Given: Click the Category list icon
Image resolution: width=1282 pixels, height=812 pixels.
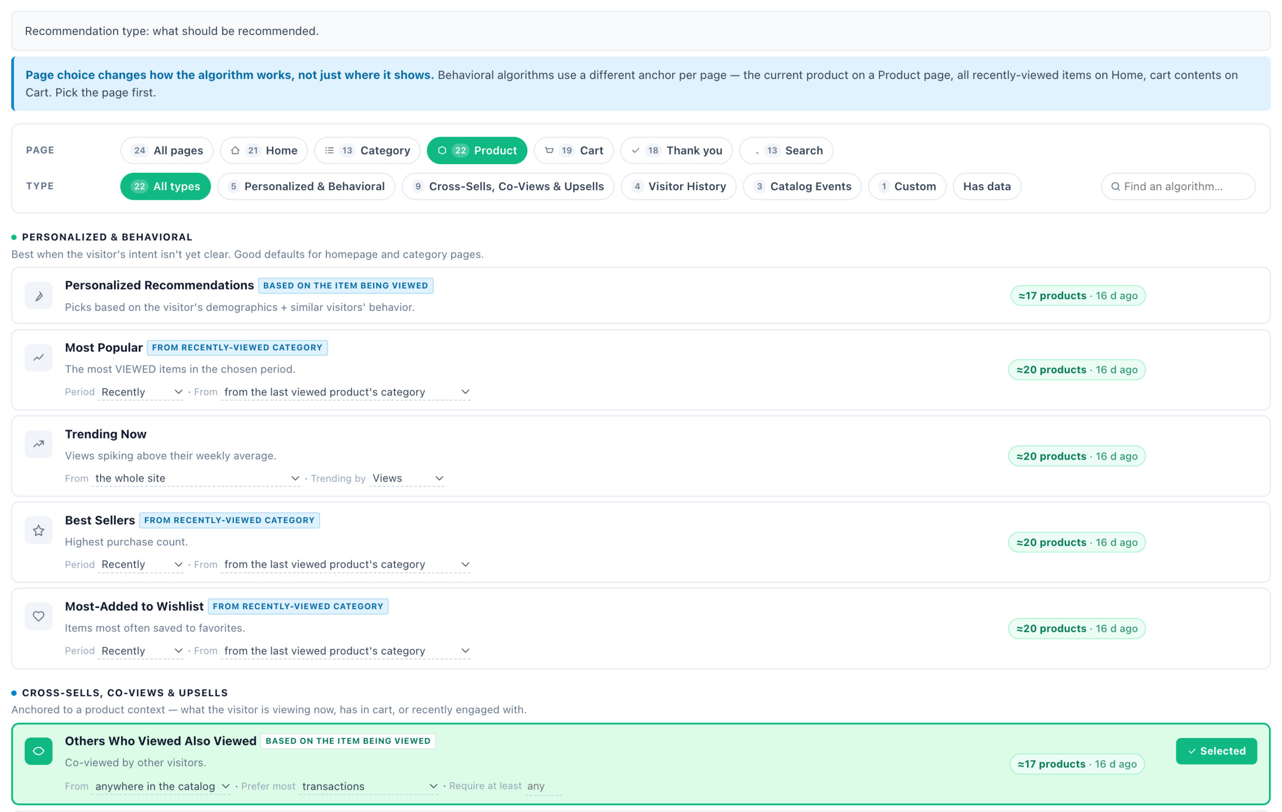Looking at the screenshot, I should tap(330, 151).
